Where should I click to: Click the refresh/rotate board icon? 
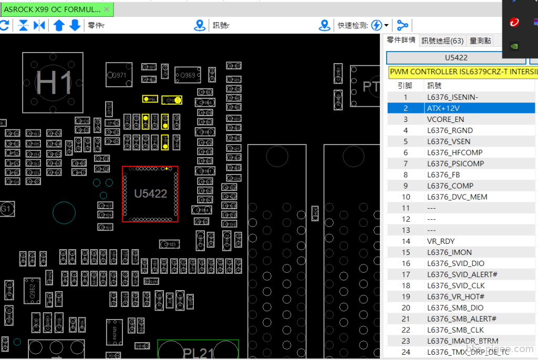tap(4, 25)
